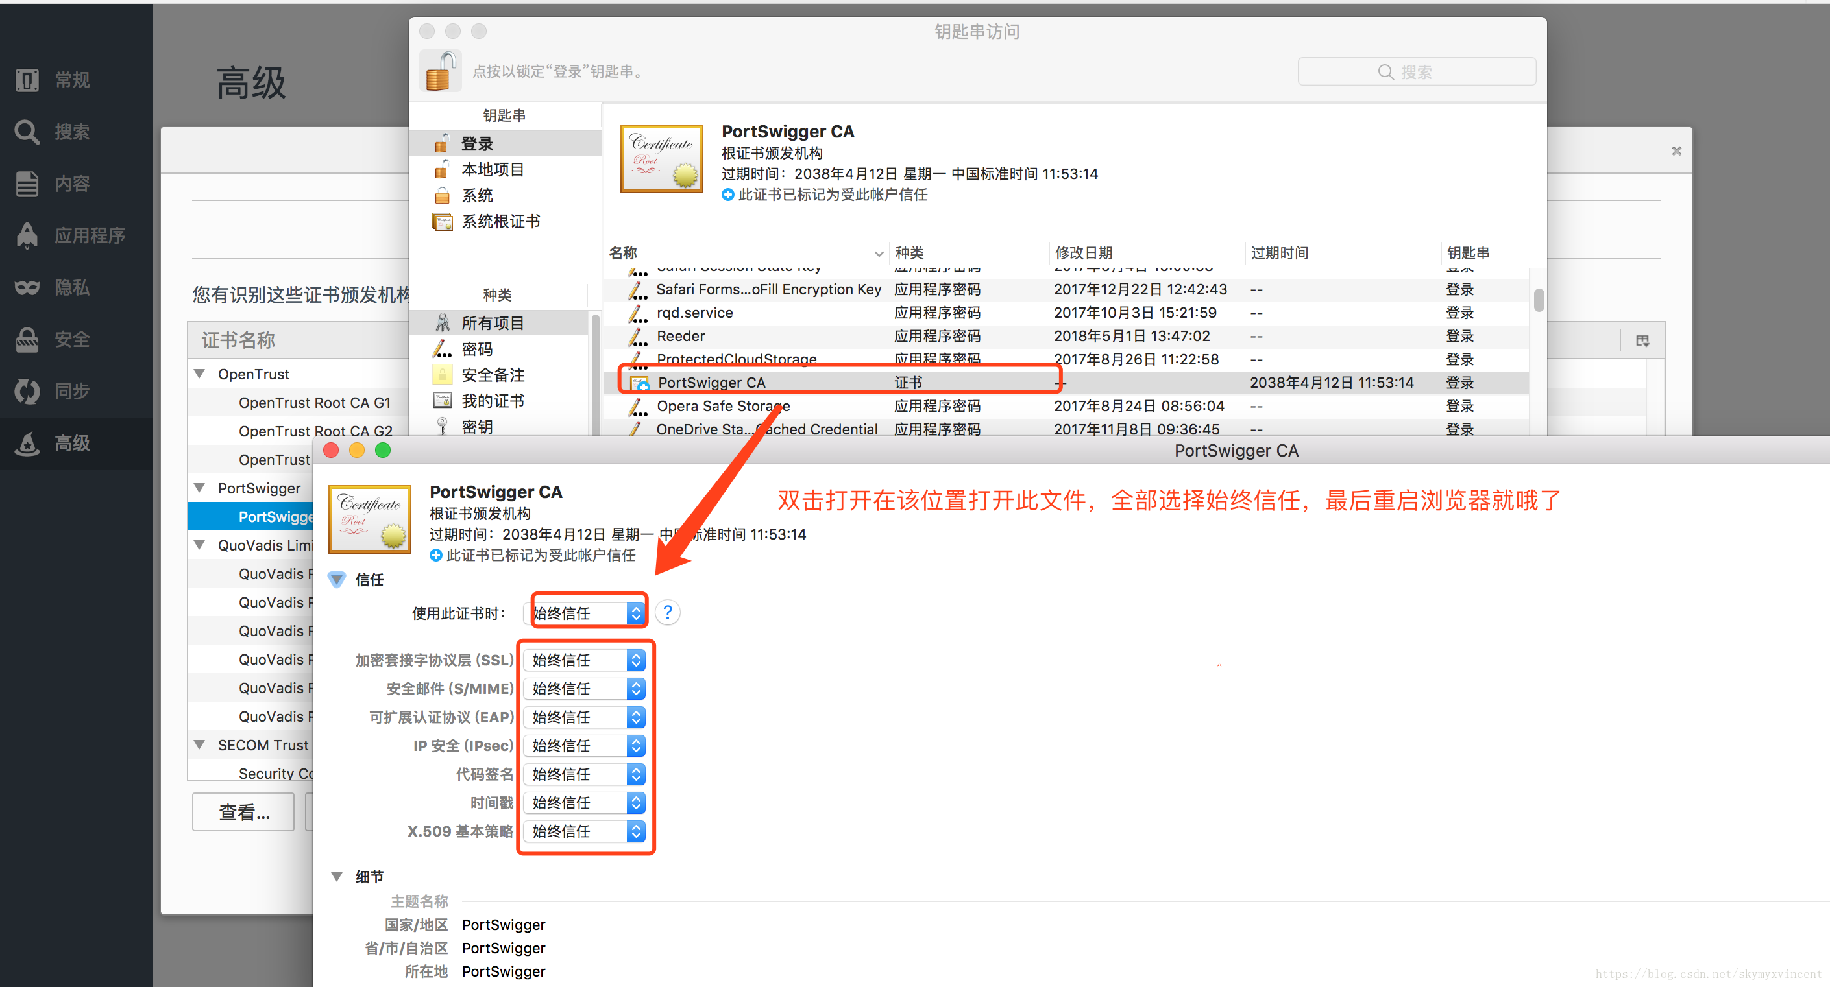
Task: Open the 搜索 Search settings section
Action: coord(76,132)
